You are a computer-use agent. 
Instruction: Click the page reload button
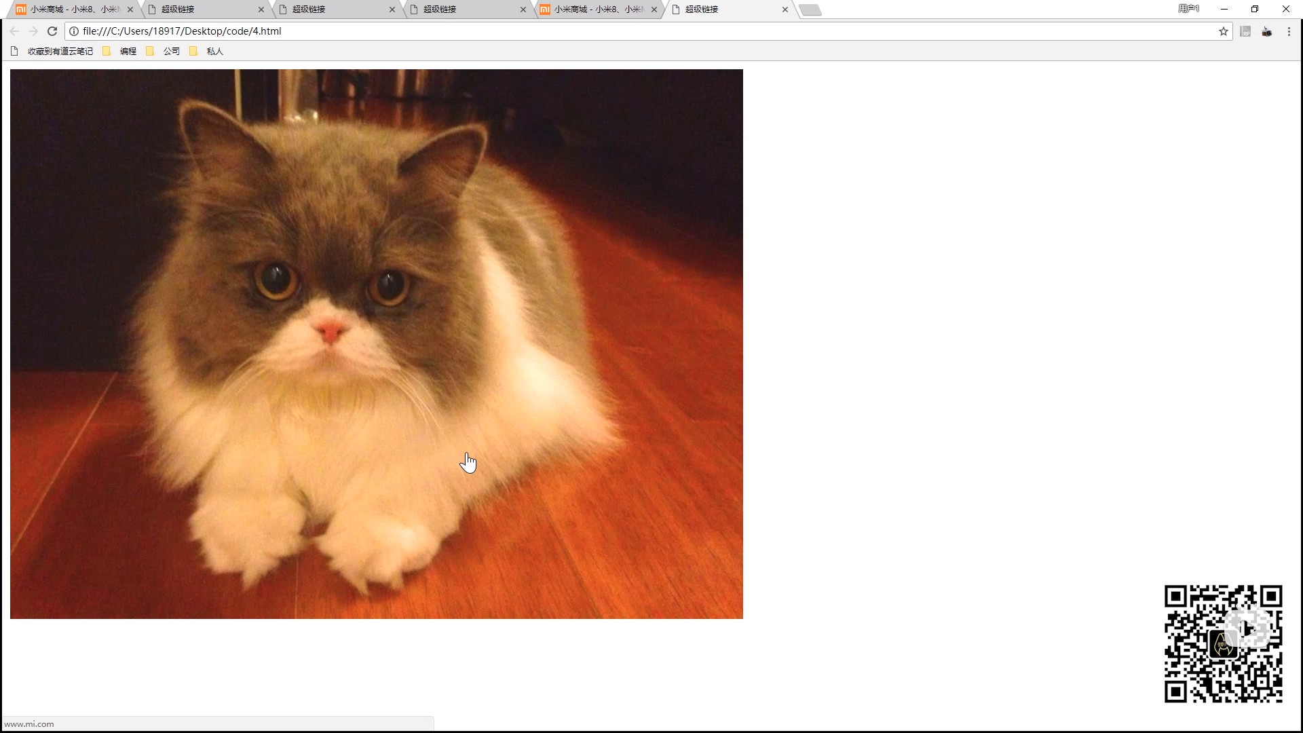coord(52,31)
